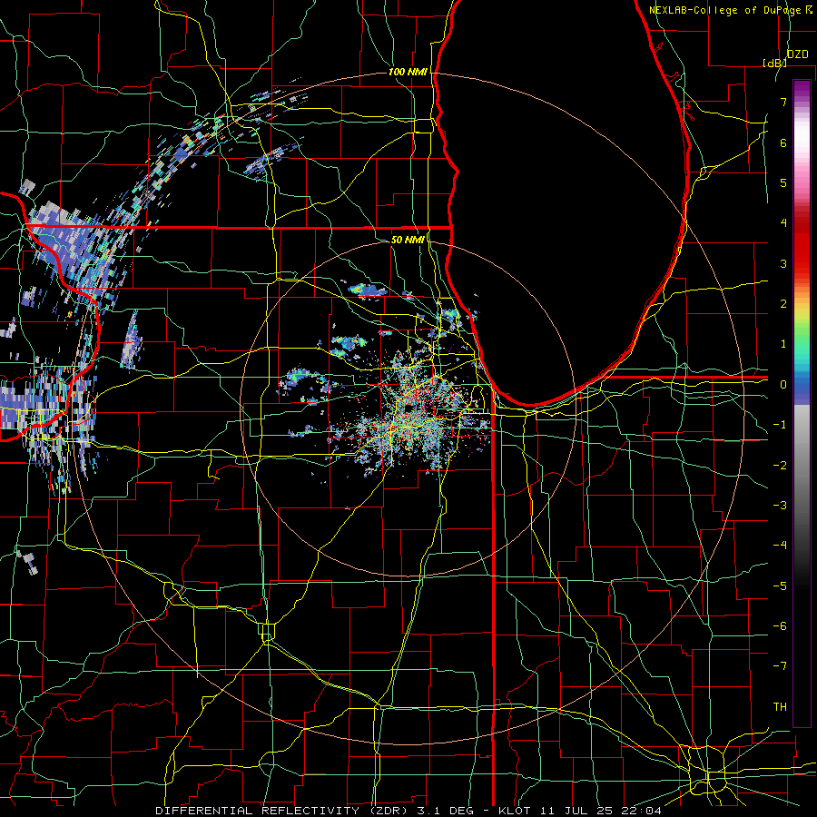
Task: Click the -4 tick on the color scale
Action: coord(780,546)
